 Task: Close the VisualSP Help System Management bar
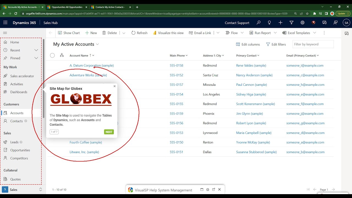[219, 189]
